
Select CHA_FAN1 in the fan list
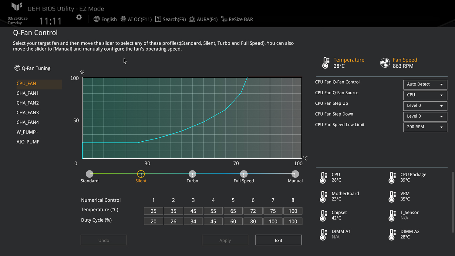(x=28, y=93)
